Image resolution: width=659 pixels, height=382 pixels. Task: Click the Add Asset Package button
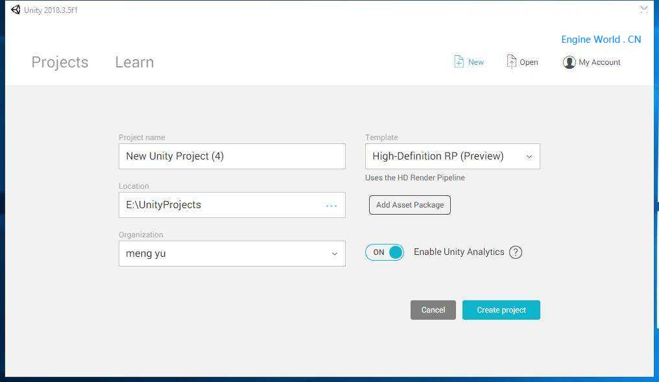(x=410, y=205)
